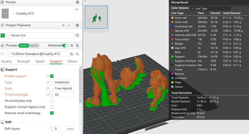Click the compare presets icon beside Advanced
The height and width of the screenshot is (134, 249).
(77, 45)
